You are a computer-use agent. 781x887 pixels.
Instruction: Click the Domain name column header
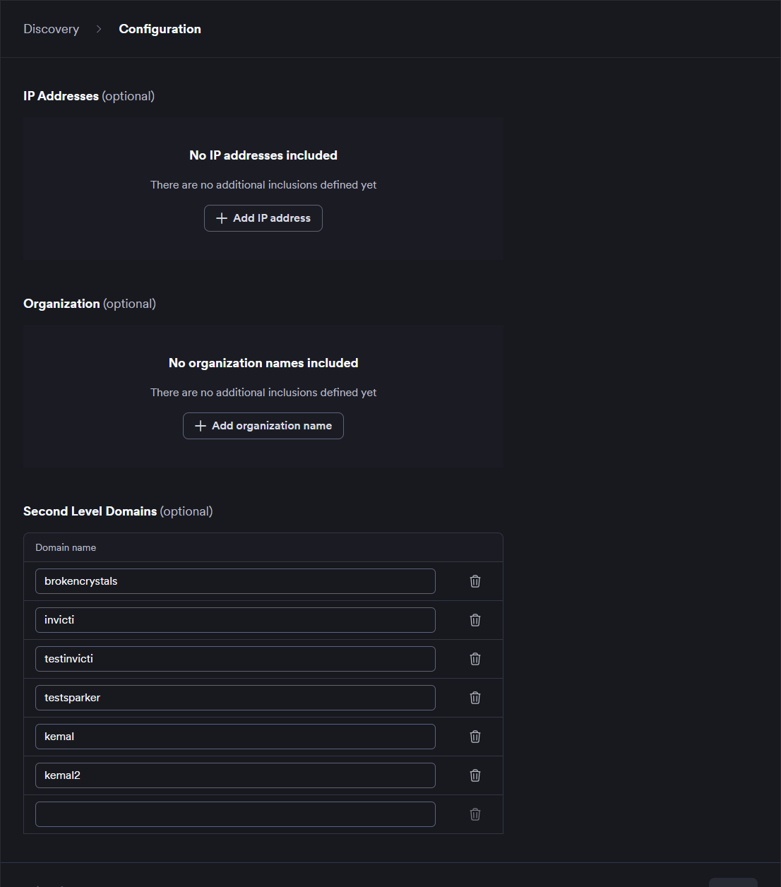tap(66, 547)
